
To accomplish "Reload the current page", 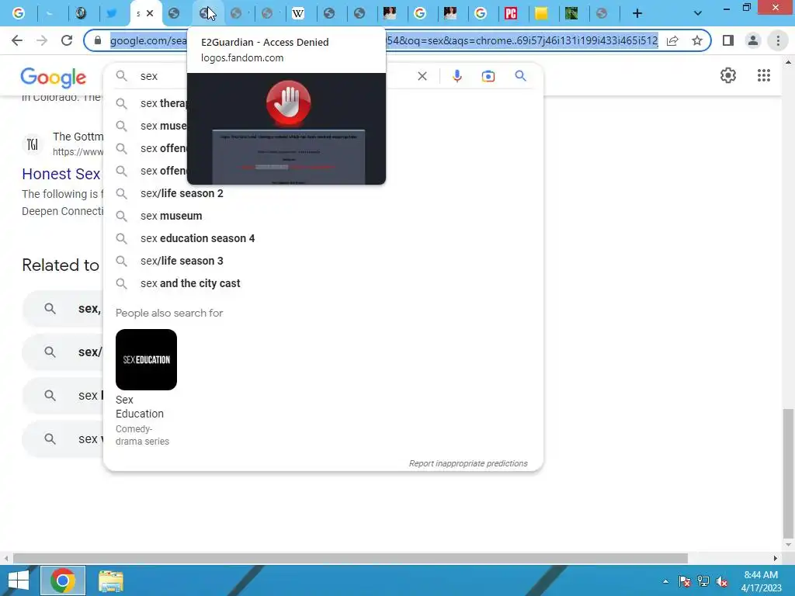I will point(67,40).
